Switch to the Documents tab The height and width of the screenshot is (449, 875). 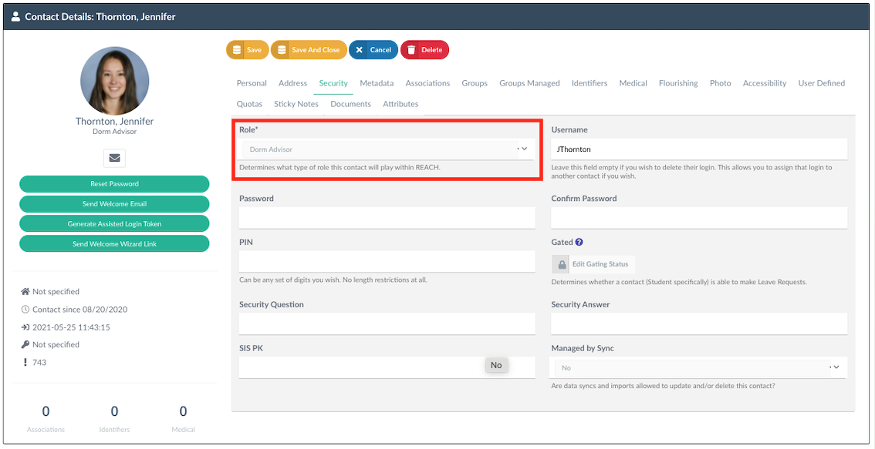click(350, 104)
